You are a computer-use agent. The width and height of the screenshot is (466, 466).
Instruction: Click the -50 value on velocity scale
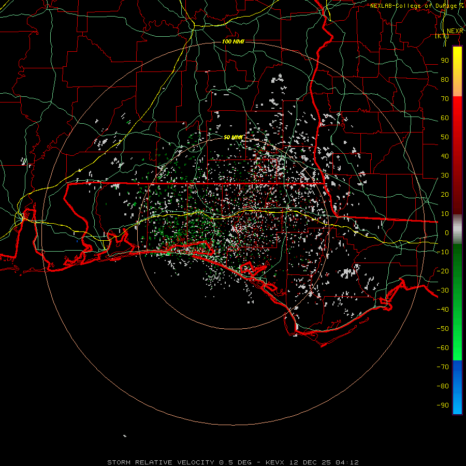coord(443,329)
